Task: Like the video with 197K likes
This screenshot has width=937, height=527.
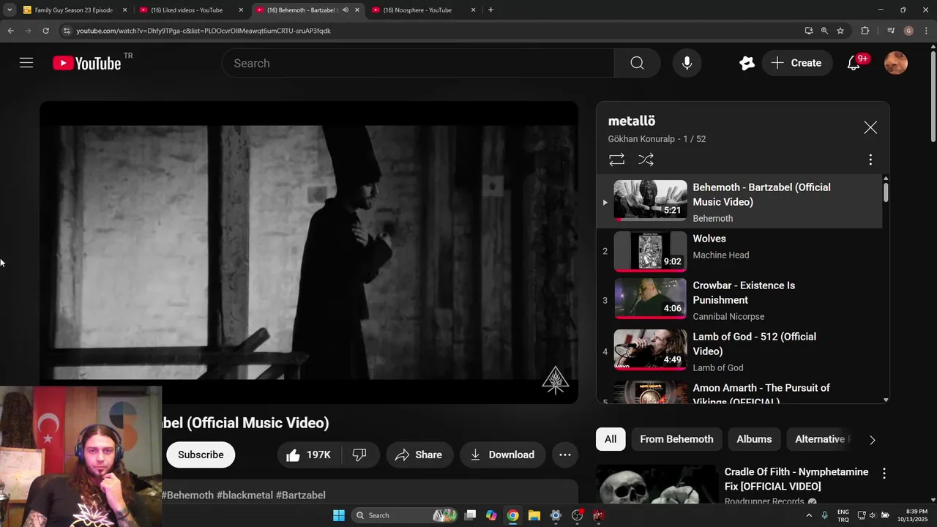Action: click(308, 455)
